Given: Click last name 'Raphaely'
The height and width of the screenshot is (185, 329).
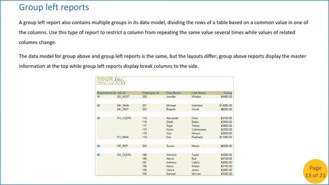Looking at the screenshot, I should (x=197, y=137).
